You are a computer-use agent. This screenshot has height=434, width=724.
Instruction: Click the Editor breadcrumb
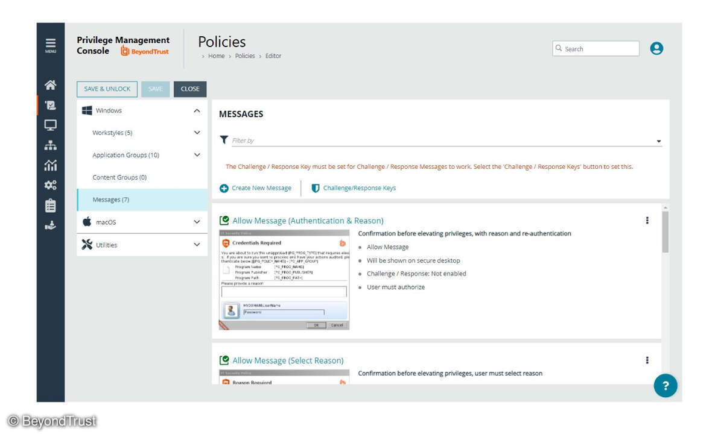point(273,56)
